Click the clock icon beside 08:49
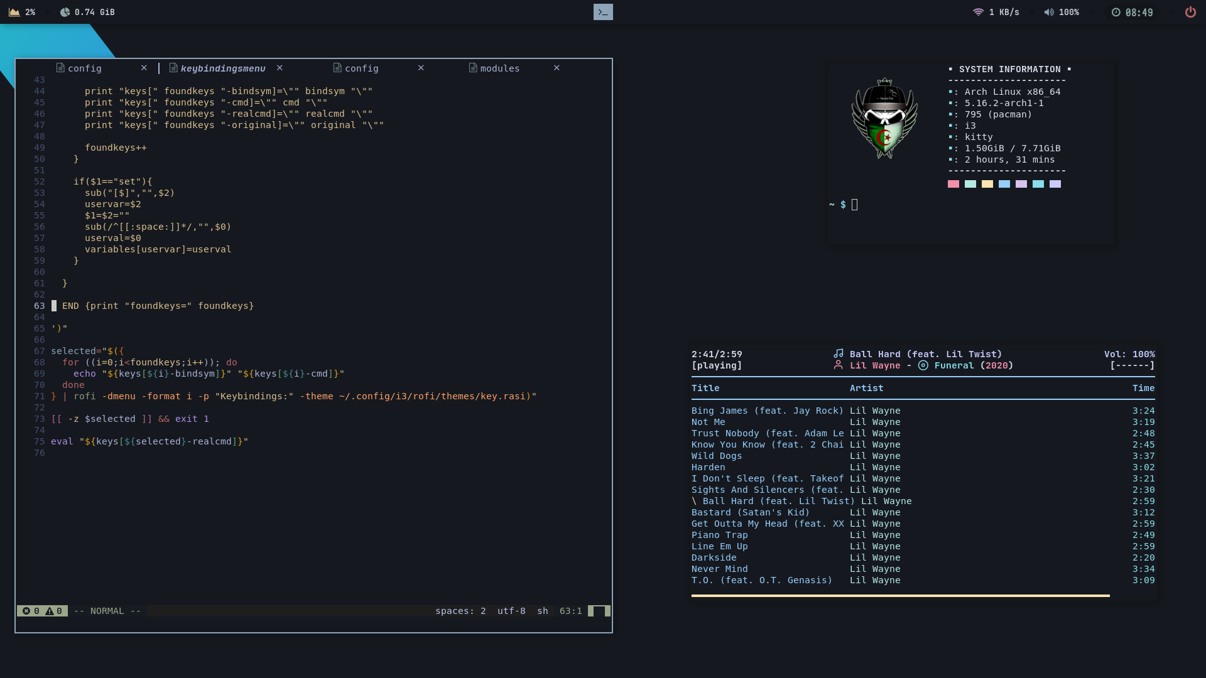 [1116, 12]
